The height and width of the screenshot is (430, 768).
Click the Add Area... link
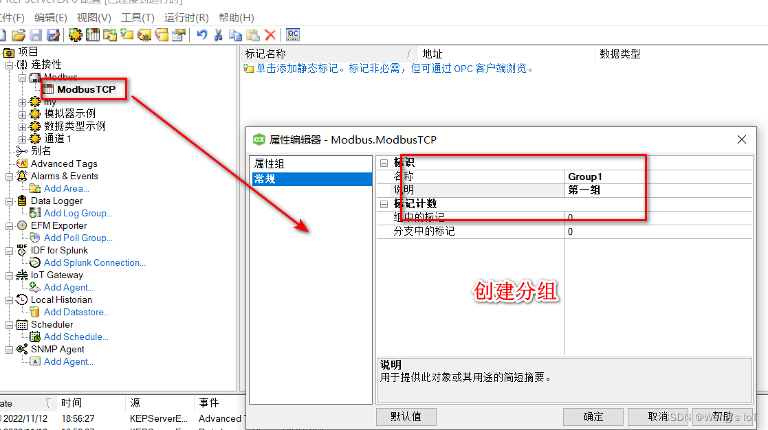[x=67, y=188]
